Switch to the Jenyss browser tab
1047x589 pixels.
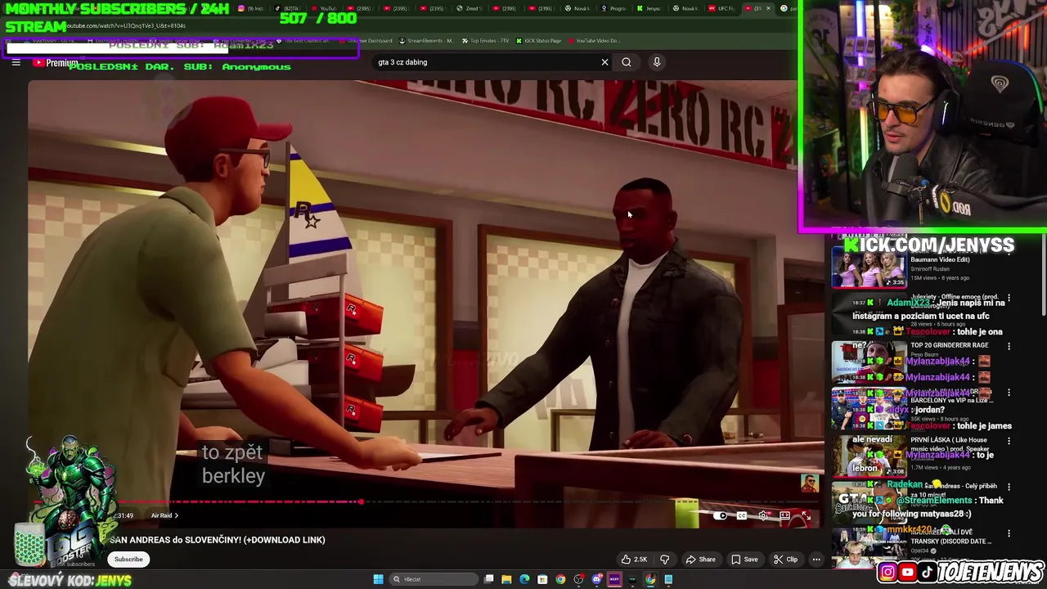pyautogui.click(x=649, y=8)
